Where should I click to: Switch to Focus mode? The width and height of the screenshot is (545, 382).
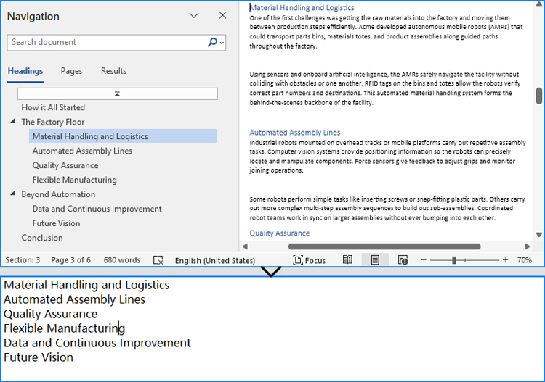(310, 260)
